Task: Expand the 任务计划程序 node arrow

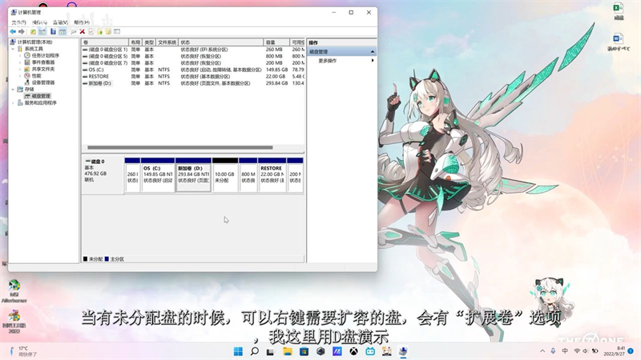Action: point(20,55)
